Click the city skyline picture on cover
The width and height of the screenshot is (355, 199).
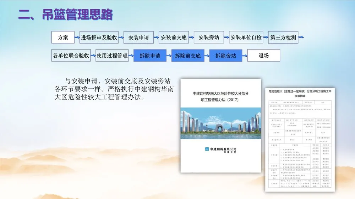221,123
